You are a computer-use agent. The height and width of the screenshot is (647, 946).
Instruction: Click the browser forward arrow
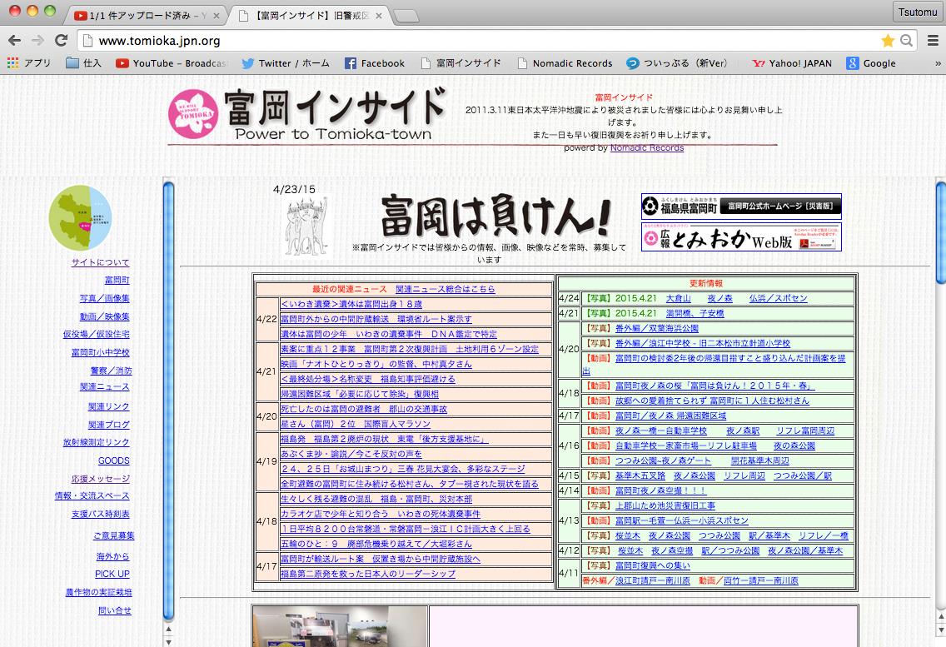coord(37,41)
